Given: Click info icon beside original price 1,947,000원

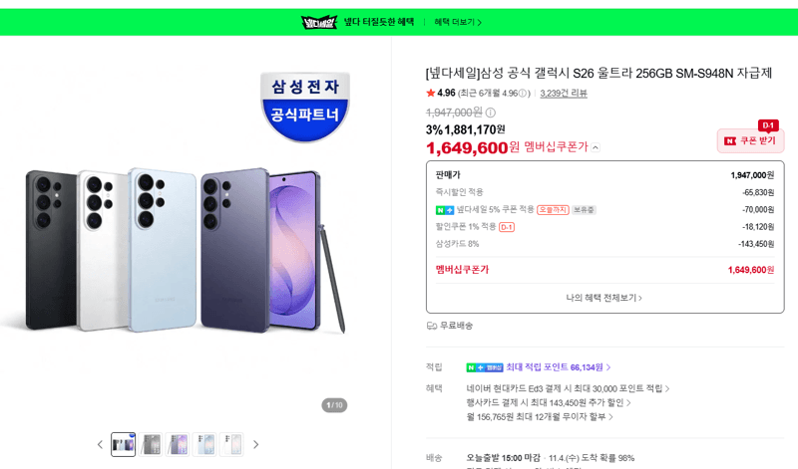Looking at the screenshot, I should click(490, 113).
